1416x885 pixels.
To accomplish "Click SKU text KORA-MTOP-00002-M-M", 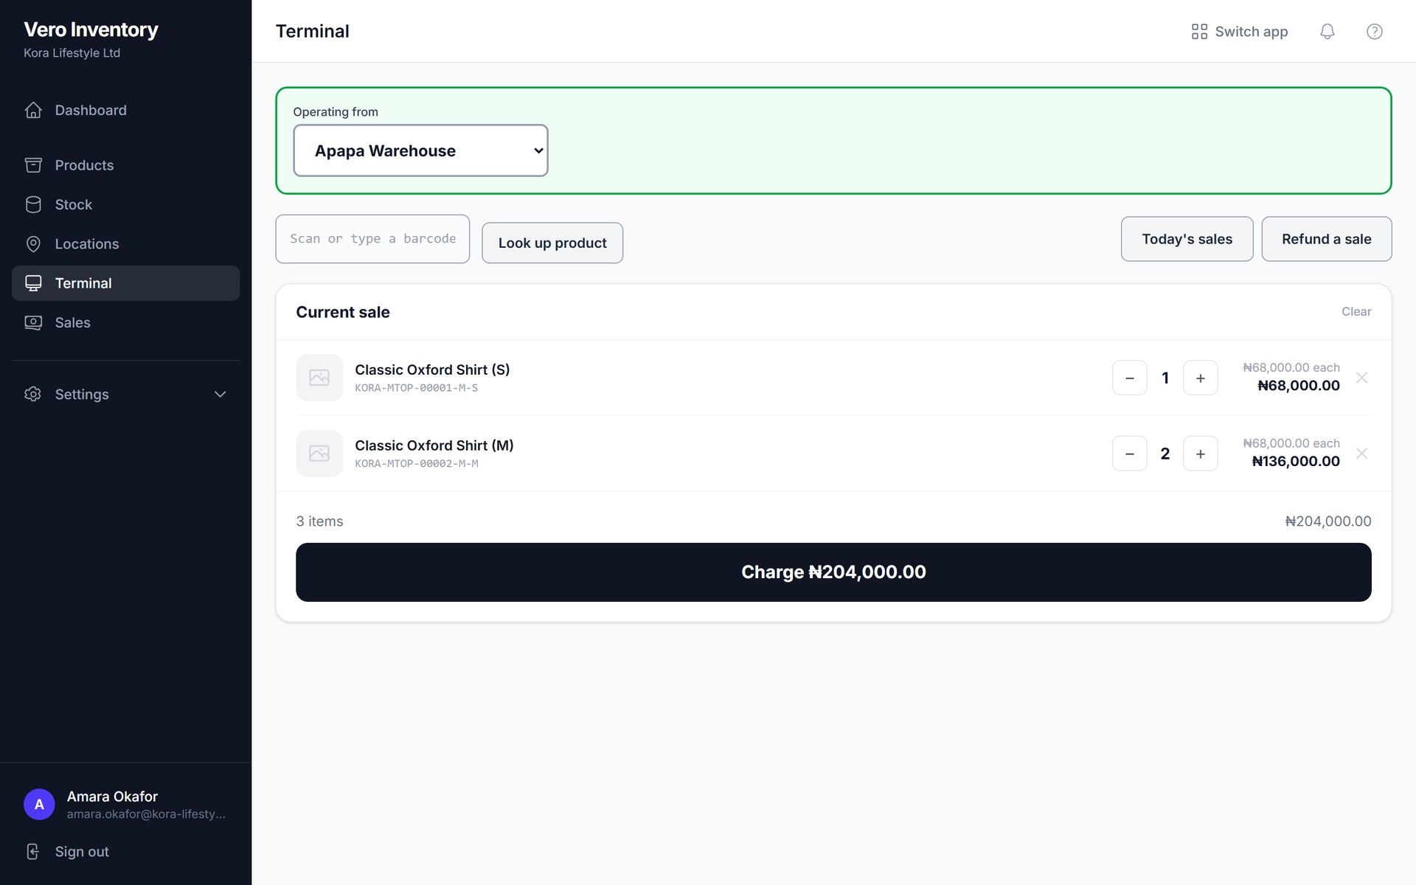I will [417, 464].
